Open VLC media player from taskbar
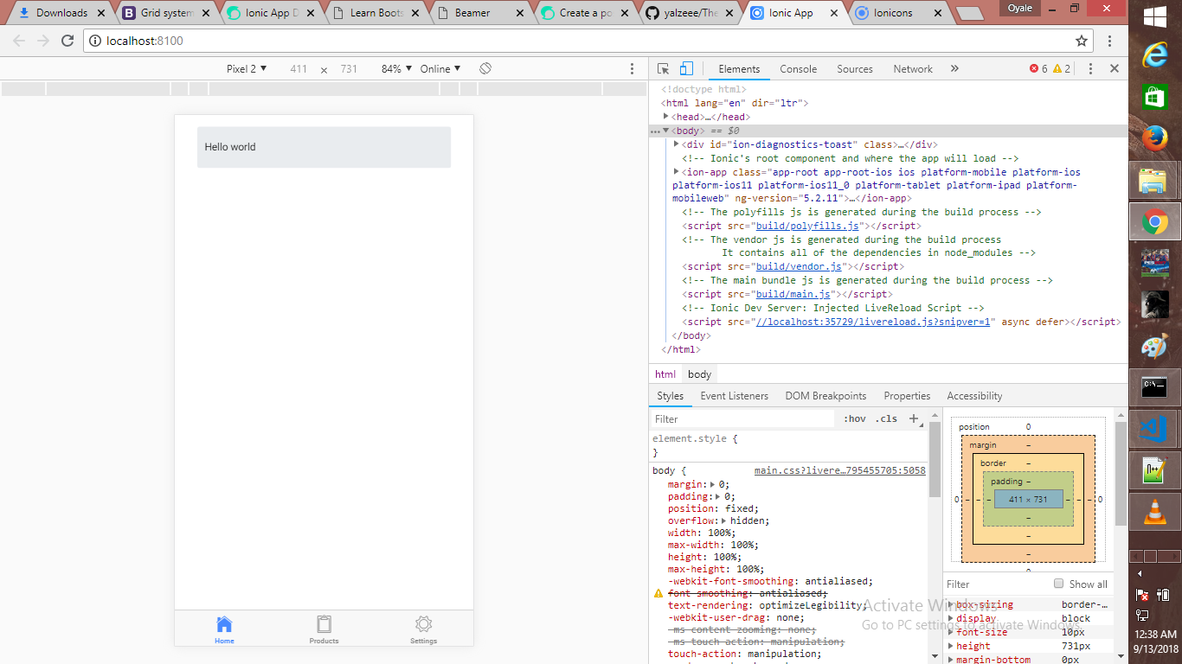 [x=1154, y=512]
